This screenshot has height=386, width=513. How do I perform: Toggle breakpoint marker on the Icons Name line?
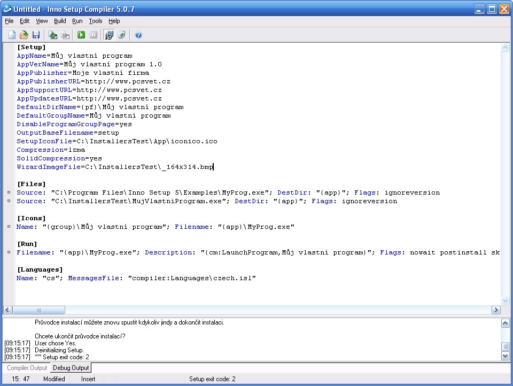tap(9, 227)
